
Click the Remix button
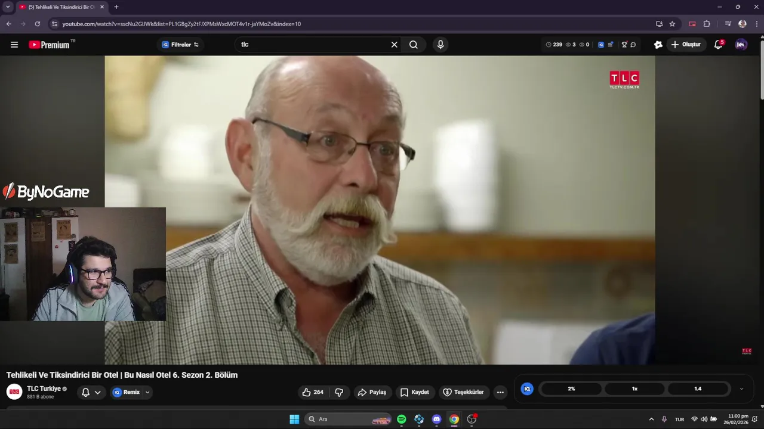(127, 392)
